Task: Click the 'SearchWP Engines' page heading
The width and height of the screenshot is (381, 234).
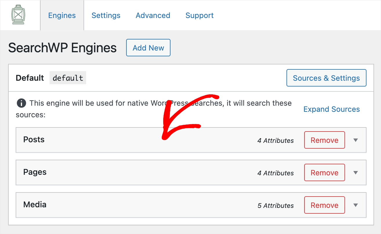Action: pyautogui.click(x=62, y=48)
